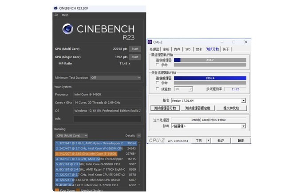Open the benchmark Version 17.01.64 dropdown
The image size is (284, 196).
coord(208,100)
